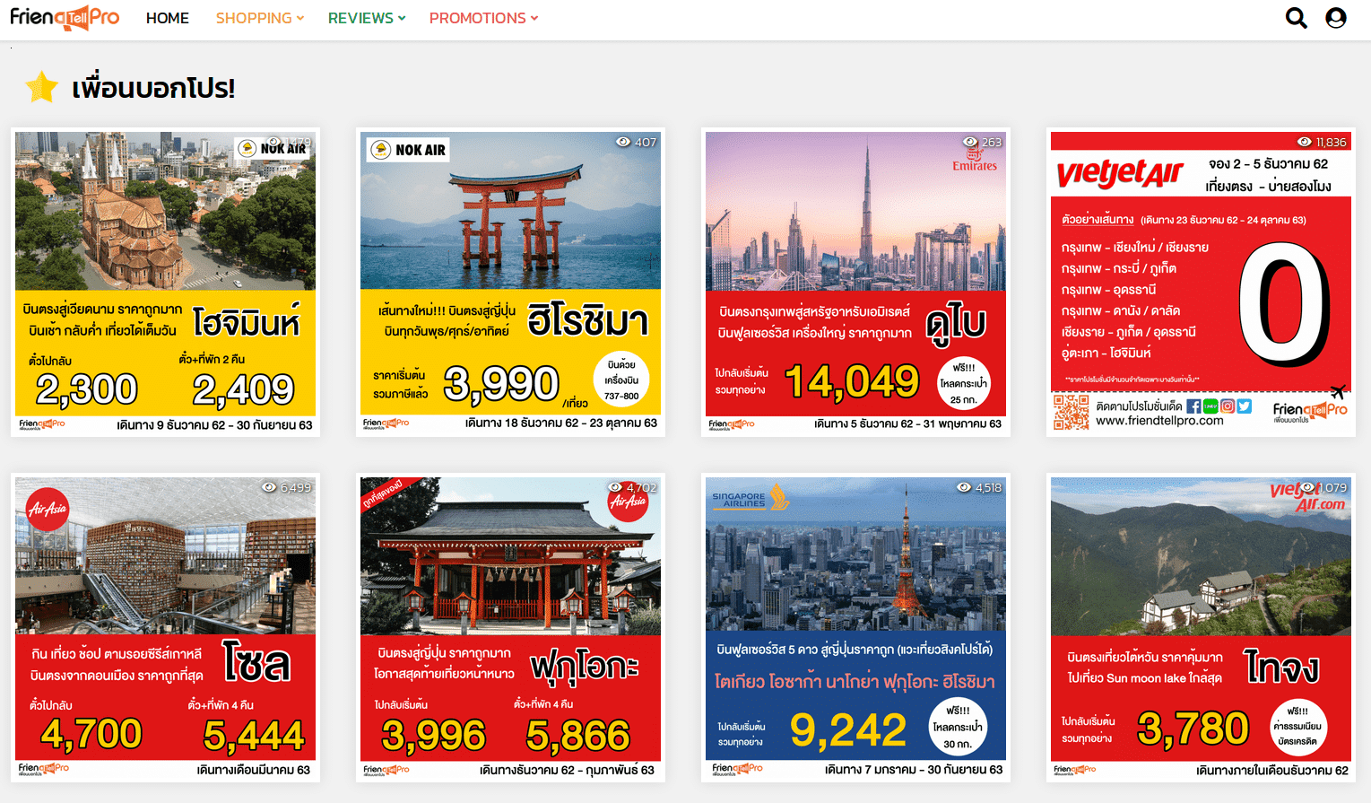Click eye view count on Singapore Airlines card

[978, 487]
